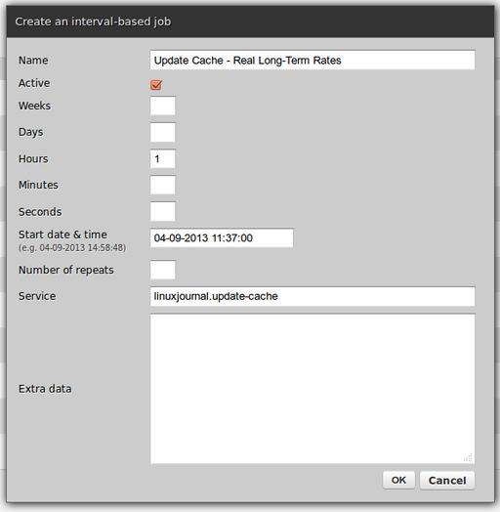Click the dialog title bar

point(250,21)
